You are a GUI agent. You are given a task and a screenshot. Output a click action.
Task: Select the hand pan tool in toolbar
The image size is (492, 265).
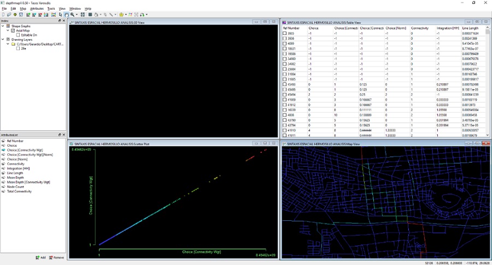66,15
